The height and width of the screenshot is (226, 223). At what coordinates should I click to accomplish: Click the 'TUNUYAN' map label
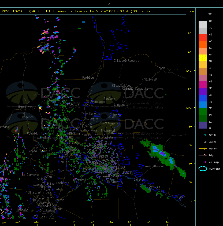pyautogui.click(x=57, y=209)
